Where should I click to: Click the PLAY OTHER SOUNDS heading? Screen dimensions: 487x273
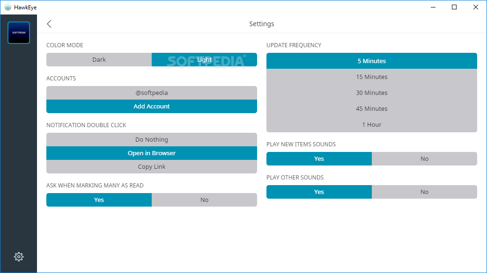(295, 178)
